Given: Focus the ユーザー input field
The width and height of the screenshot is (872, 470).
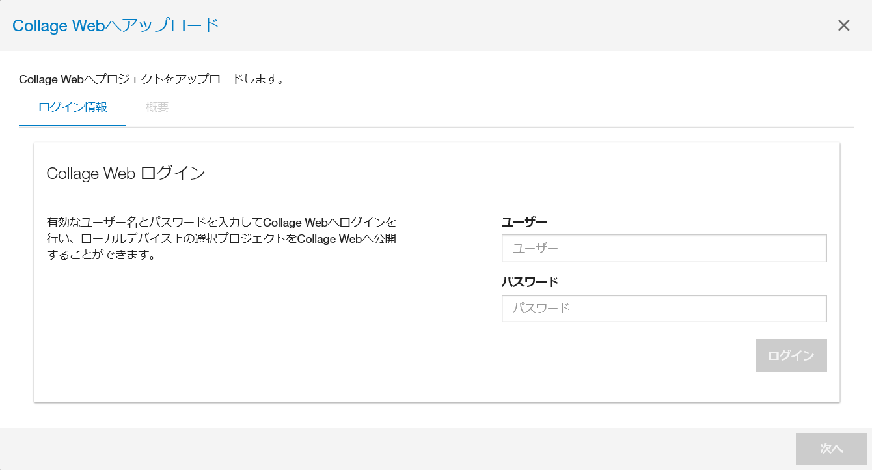Looking at the screenshot, I should [x=664, y=248].
